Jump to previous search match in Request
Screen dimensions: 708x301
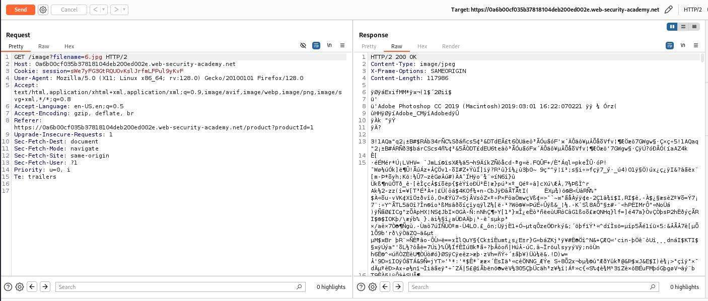[x=32, y=287]
